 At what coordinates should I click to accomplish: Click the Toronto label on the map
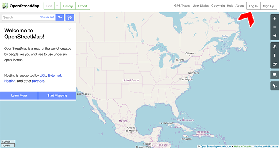(x=180, y=60)
